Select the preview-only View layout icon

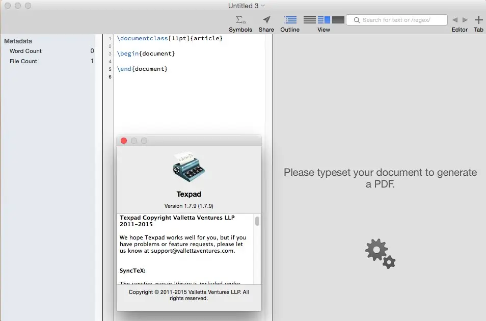pyautogui.click(x=338, y=20)
